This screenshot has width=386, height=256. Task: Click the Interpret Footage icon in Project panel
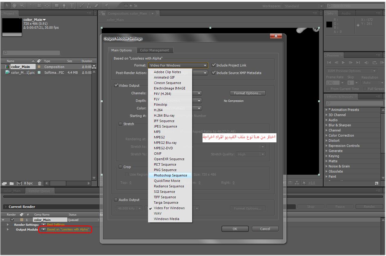(x=5, y=183)
